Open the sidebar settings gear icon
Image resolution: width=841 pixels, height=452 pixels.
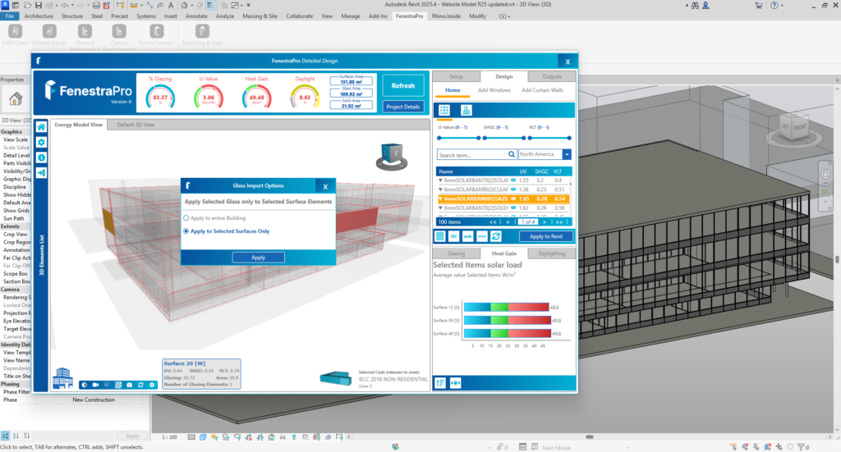[41, 143]
